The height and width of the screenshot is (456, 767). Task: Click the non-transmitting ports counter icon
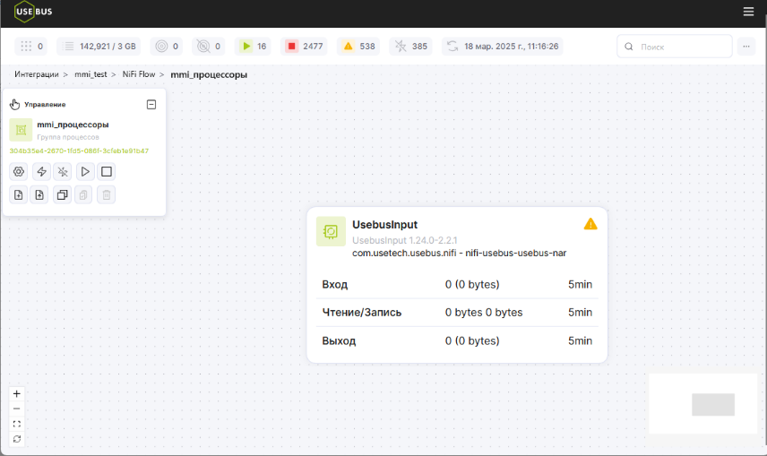tap(203, 47)
